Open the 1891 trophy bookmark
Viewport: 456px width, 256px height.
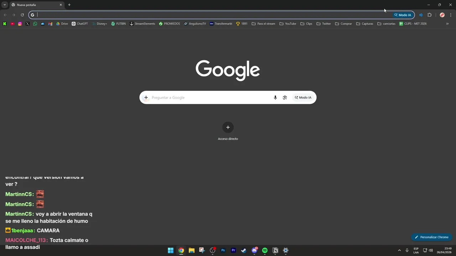(x=242, y=24)
